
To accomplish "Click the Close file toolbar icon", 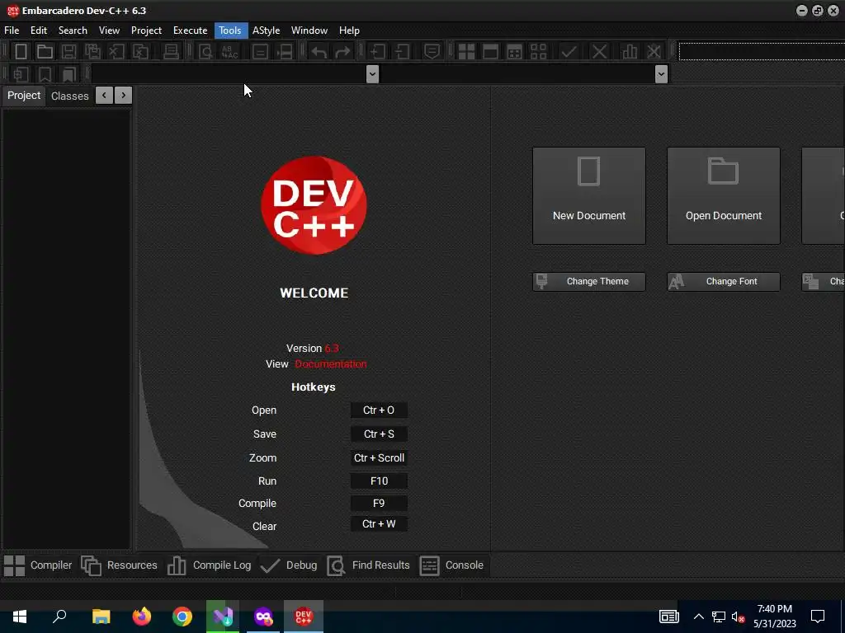I will (116, 52).
